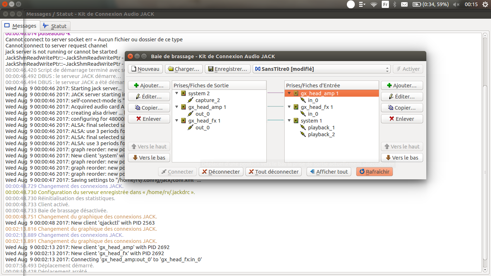This screenshot has height=276, width=491.
Task: Click the Nouveau button in the patchbay
Action: [146, 69]
